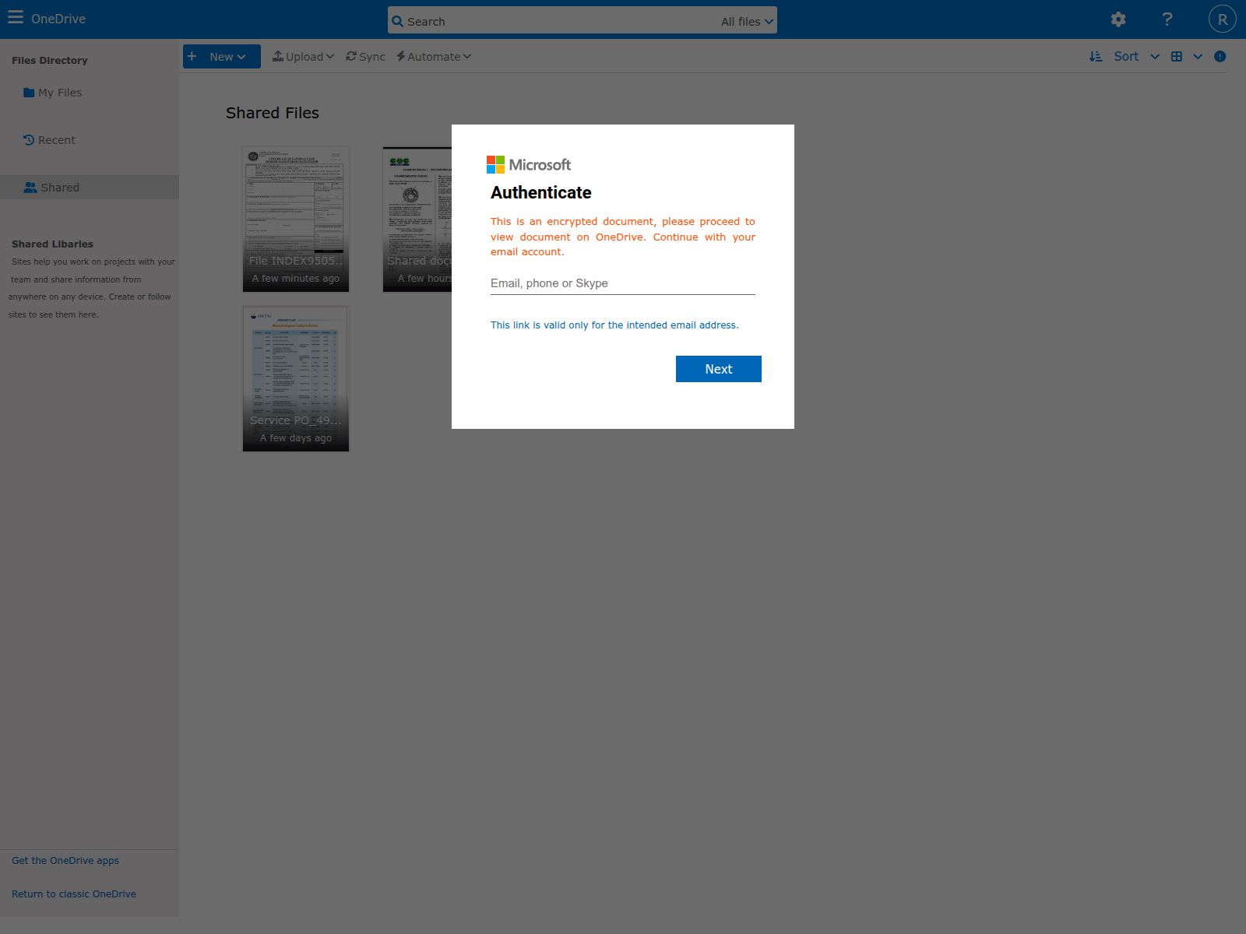Click the Authenticate heading

(541, 192)
